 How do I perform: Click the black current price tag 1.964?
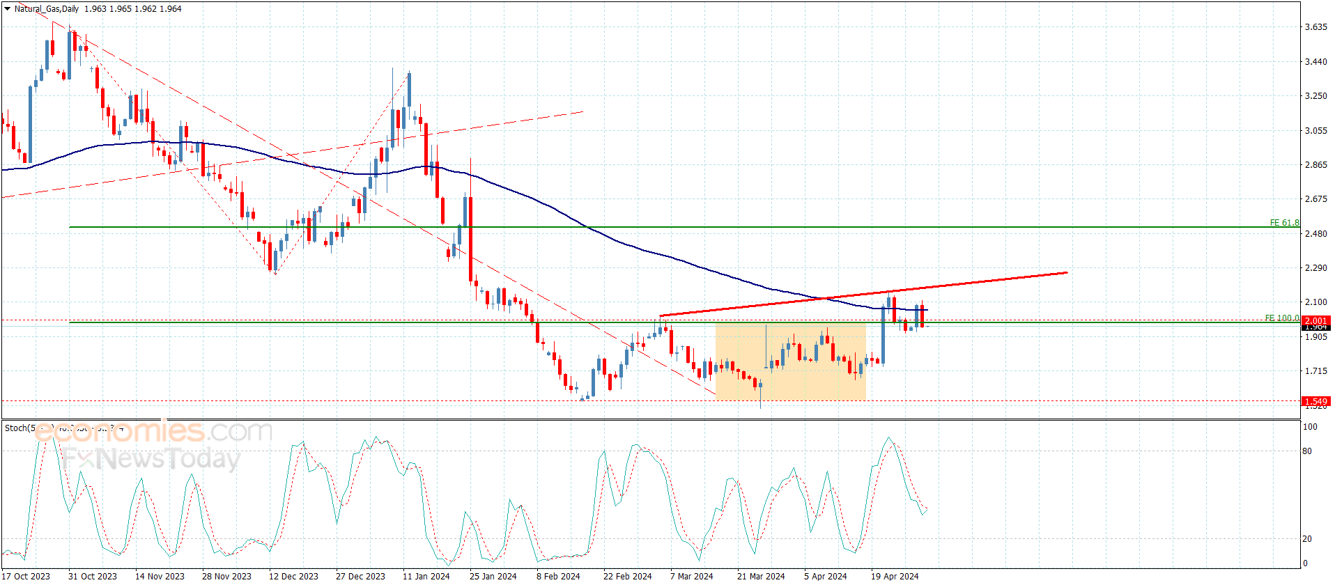pos(1315,327)
